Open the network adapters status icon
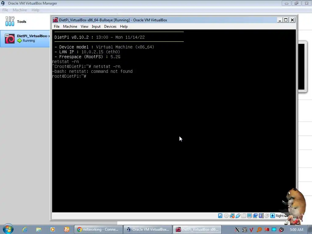This screenshot has width=312, height=234. pos(232,216)
